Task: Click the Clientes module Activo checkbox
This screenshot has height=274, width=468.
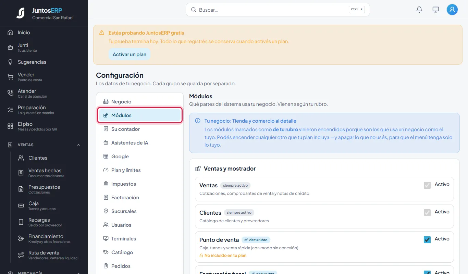Action: pyautogui.click(x=427, y=213)
